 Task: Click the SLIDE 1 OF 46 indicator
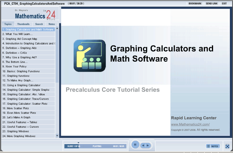coord(74,146)
